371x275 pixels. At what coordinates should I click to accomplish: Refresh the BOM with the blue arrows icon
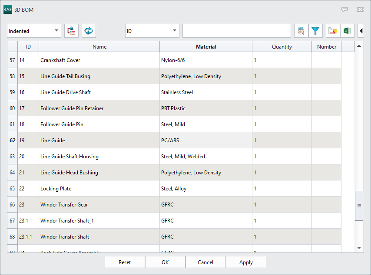click(x=89, y=31)
